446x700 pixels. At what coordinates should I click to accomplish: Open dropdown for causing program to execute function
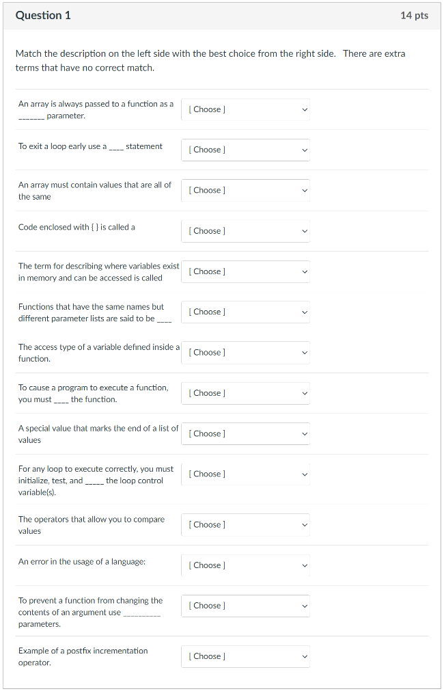point(245,393)
